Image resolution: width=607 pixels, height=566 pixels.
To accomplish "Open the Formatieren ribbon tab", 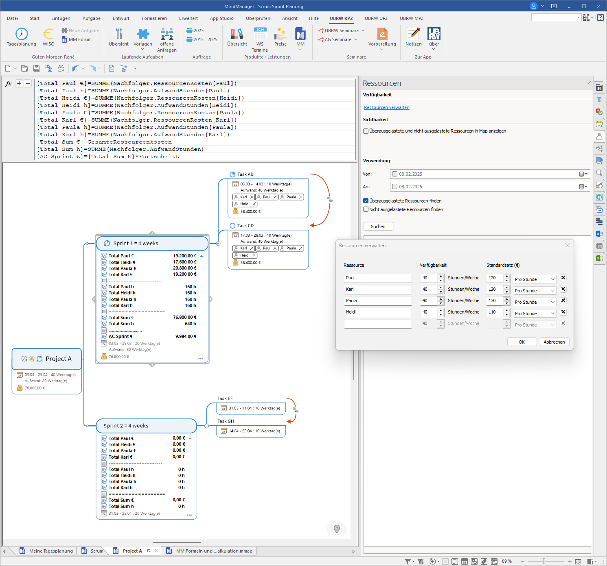I will point(154,18).
